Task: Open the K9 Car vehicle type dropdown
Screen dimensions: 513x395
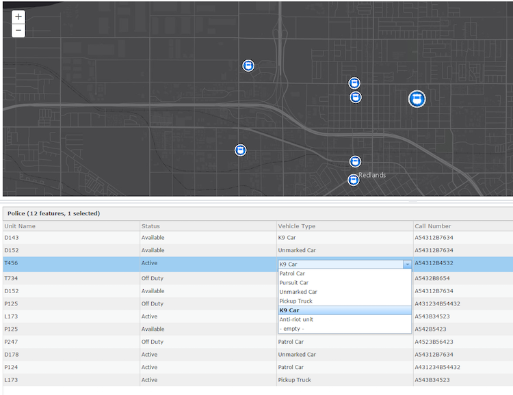Action: pyautogui.click(x=407, y=264)
